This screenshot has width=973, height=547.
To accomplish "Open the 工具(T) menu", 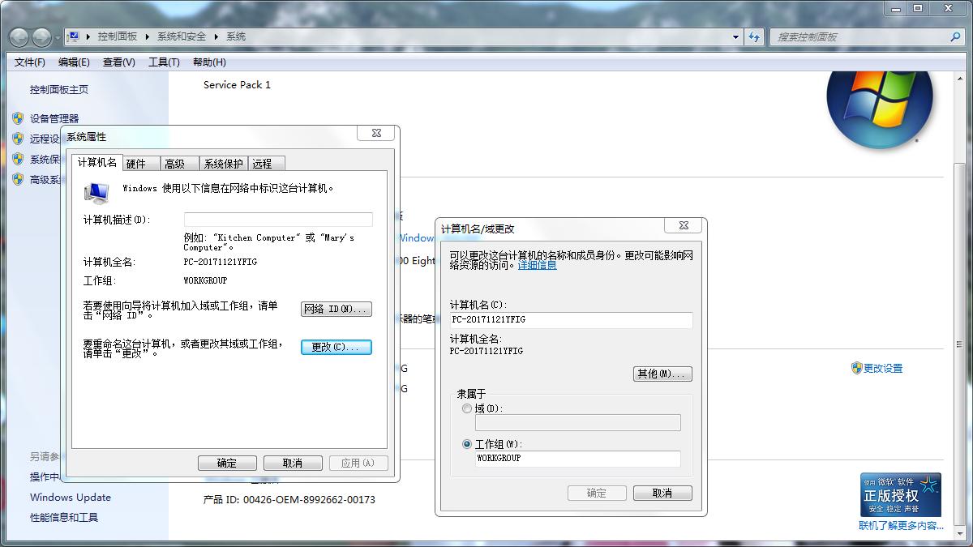I will coord(162,62).
